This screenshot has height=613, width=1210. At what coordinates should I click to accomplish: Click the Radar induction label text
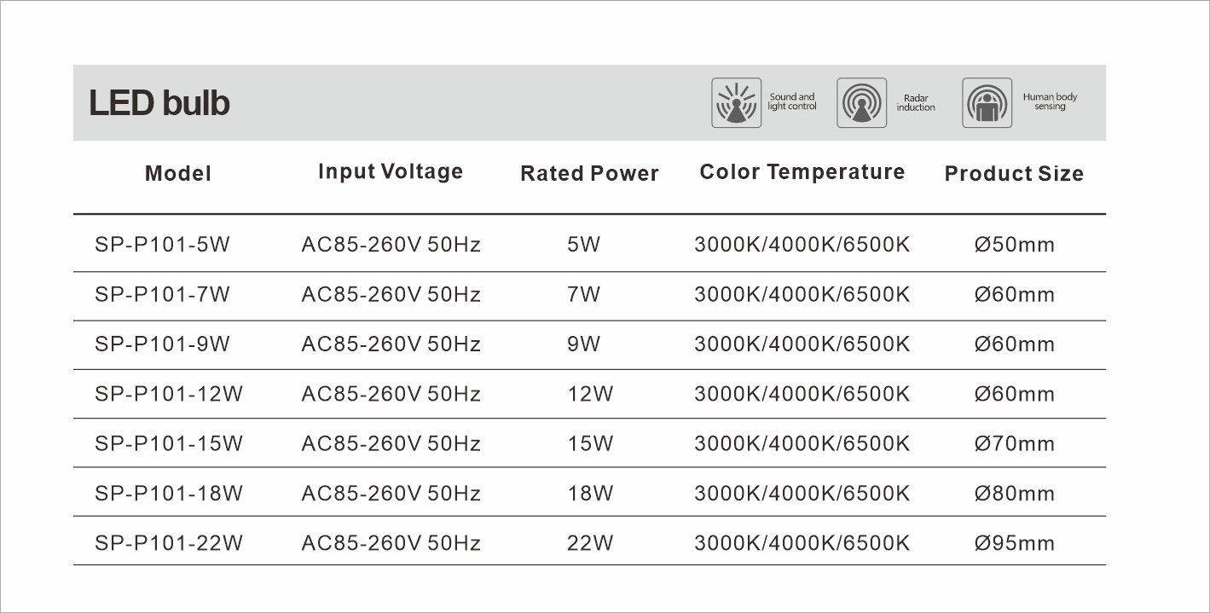click(916, 103)
